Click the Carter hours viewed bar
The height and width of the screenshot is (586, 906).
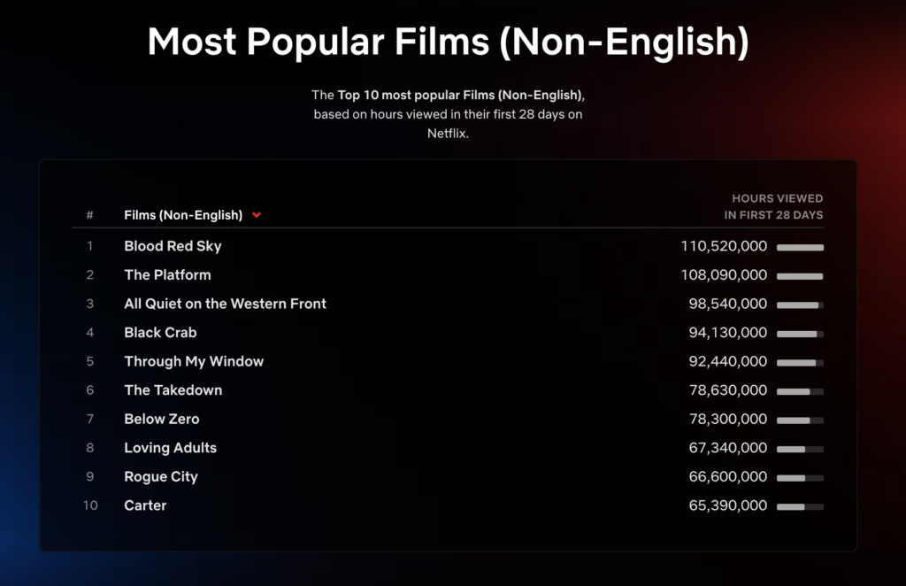(x=800, y=506)
